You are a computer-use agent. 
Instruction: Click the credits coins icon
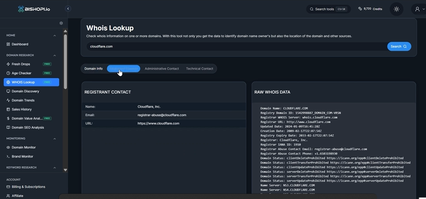pyautogui.click(x=360, y=9)
